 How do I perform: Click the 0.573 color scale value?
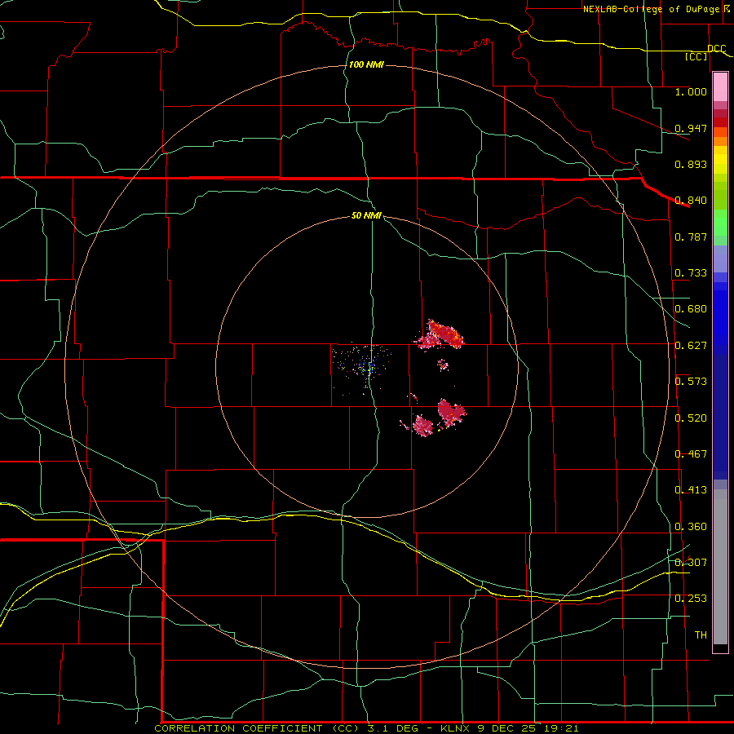click(x=691, y=382)
